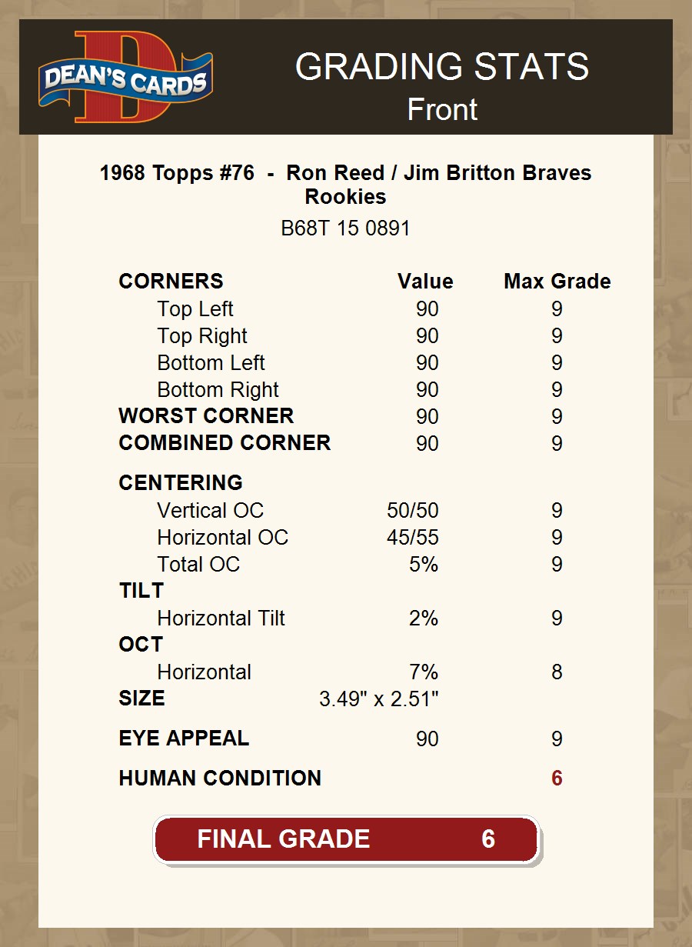
Task: Click the Max Grade column header
Action: coord(557,282)
